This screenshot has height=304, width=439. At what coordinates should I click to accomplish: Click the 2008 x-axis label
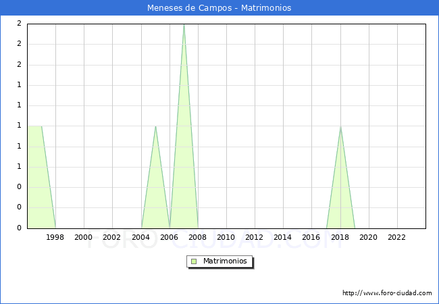198,237
